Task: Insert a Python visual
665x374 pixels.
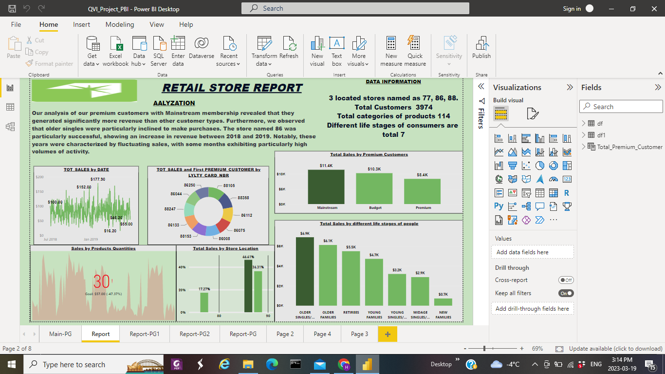Action: (x=499, y=206)
